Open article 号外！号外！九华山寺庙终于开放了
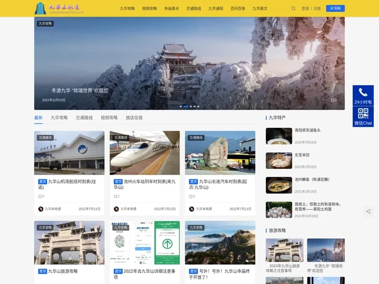 click(x=220, y=274)
